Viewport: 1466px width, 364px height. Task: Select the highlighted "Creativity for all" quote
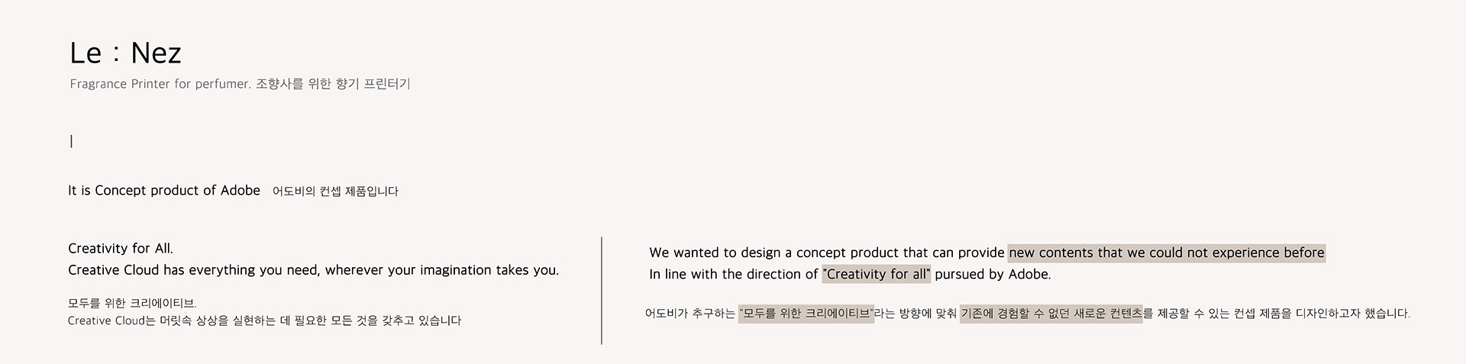pyautogui.click(x=876, y=274)
